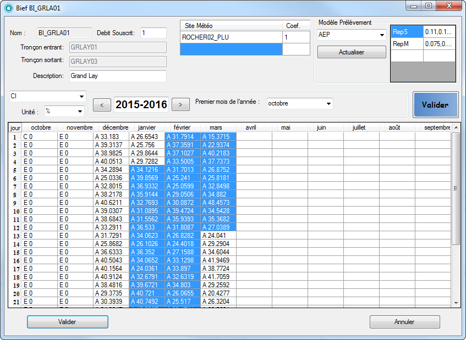Screen dimensions: 466x340
Task: Click the juin column header
Action: pos(325,127)
